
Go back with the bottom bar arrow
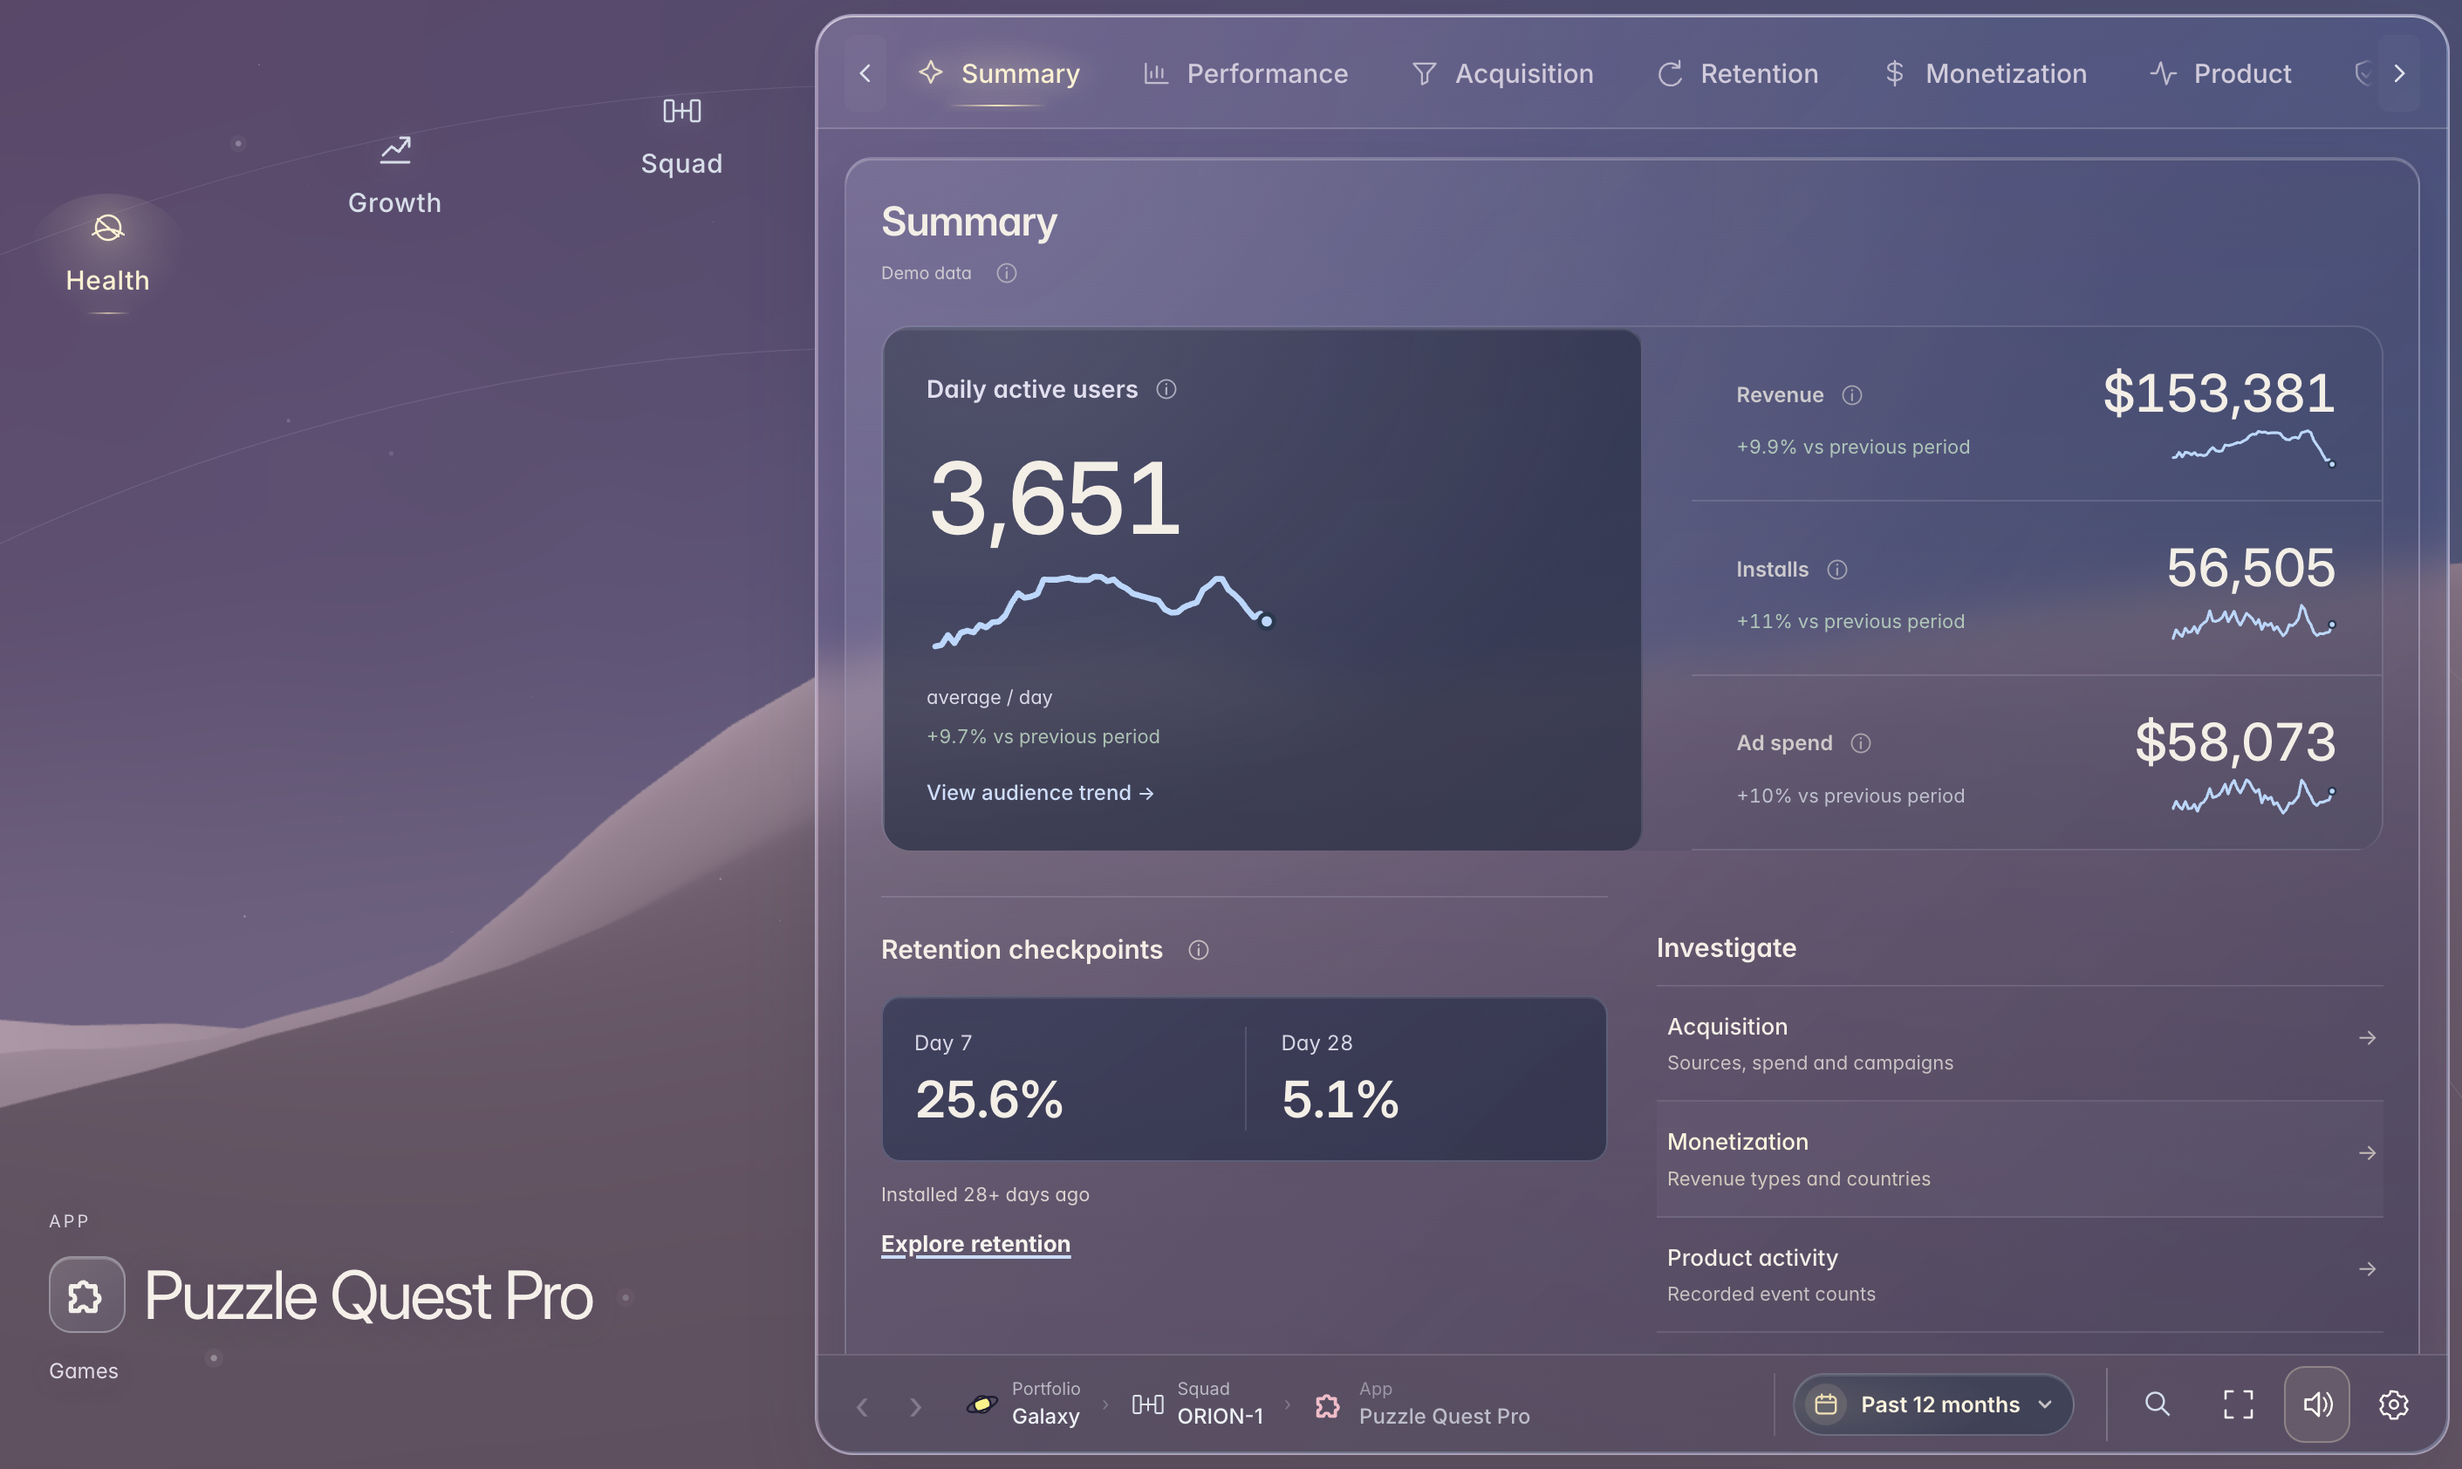tap(862, 1407)
